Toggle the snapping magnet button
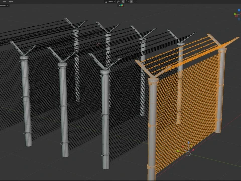241x181 pixels. 123,2
